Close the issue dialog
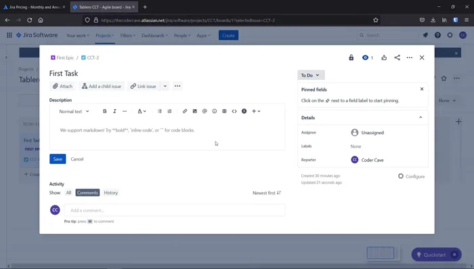The height and width of the screenshot is (269, 474). (x=422, y=58)
